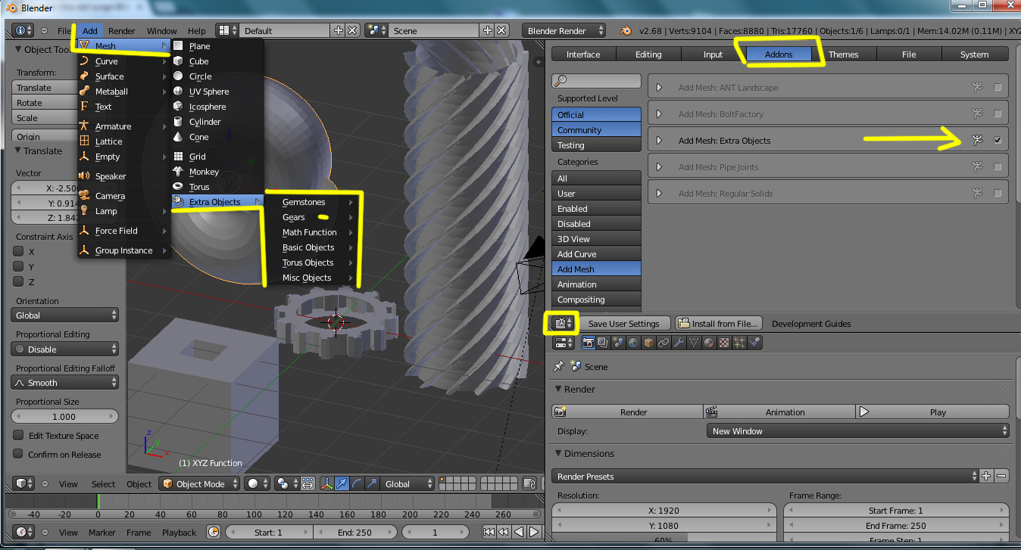Image resolution: width=1021 pixels, height=550 pixels.
Task: Expand the ANT Landscape addon details
Action: [x=659, y=88]
